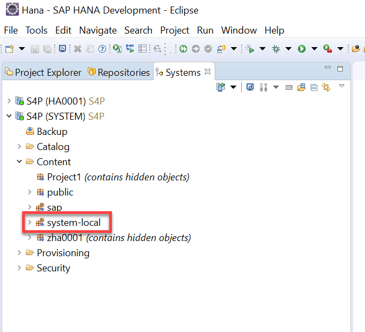Minimize the Systems view panel
The width and height of the screenshot is (365, 332).
(328, 68)
